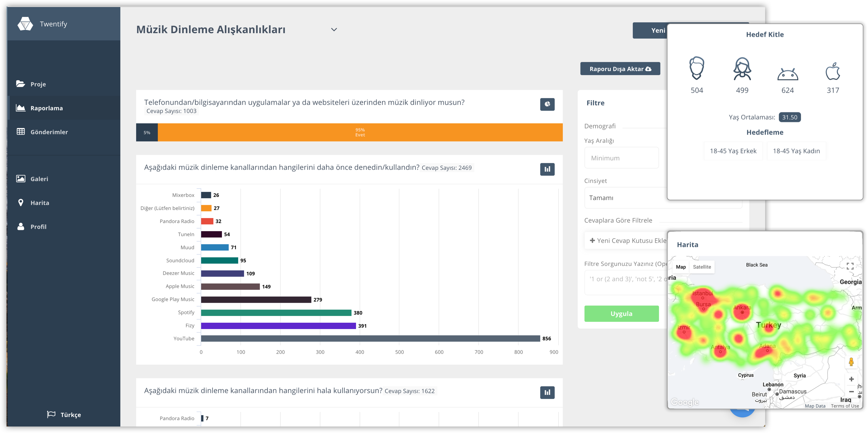867x433 pixels.
Task: Switch map to Map view
Action: pyautogui.click(x=681, y=267)
